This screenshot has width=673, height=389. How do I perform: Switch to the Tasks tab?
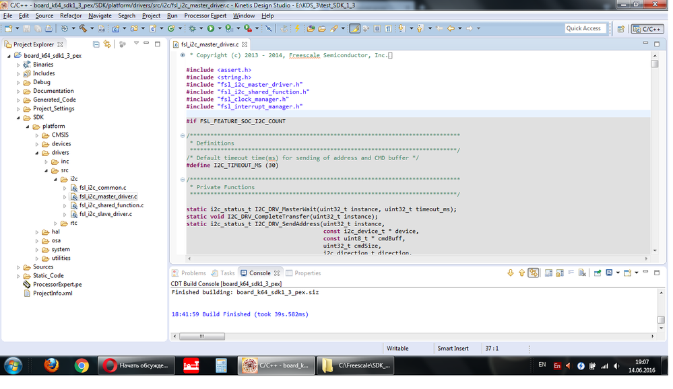223,273
